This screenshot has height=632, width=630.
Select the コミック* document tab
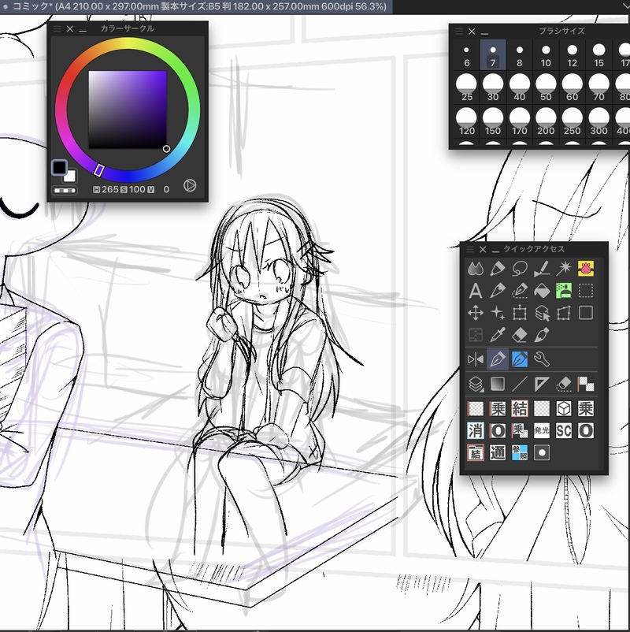196,7
